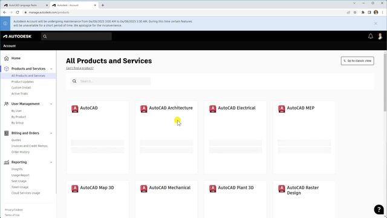Click the page vertical scrollbar
This screenshot has width=387, height=218.
coord(385,82)
